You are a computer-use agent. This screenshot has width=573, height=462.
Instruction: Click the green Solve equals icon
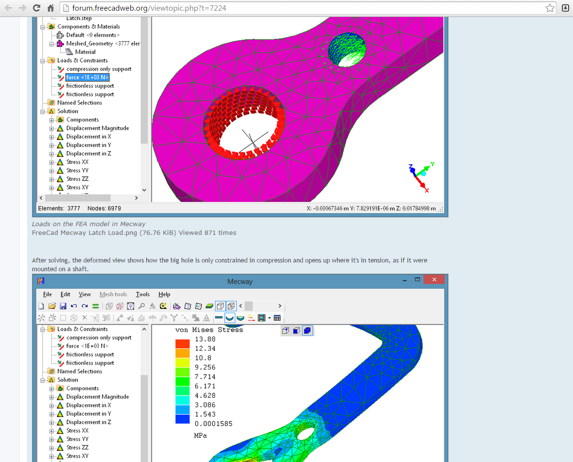[x=95, y=306]
